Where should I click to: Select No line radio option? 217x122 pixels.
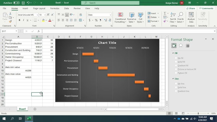click(176, 84)
